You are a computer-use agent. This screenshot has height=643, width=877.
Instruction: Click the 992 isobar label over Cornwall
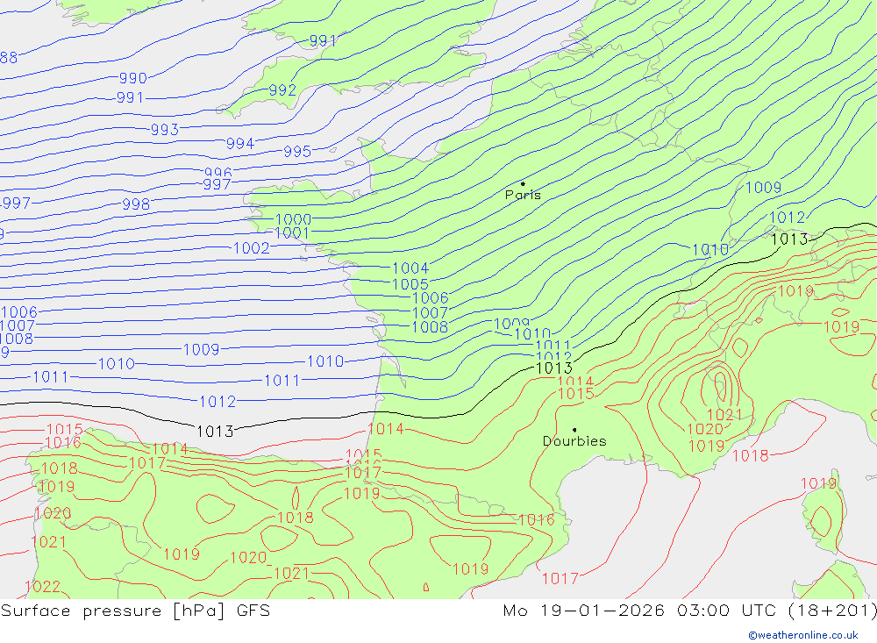click(x=282, y=90)
